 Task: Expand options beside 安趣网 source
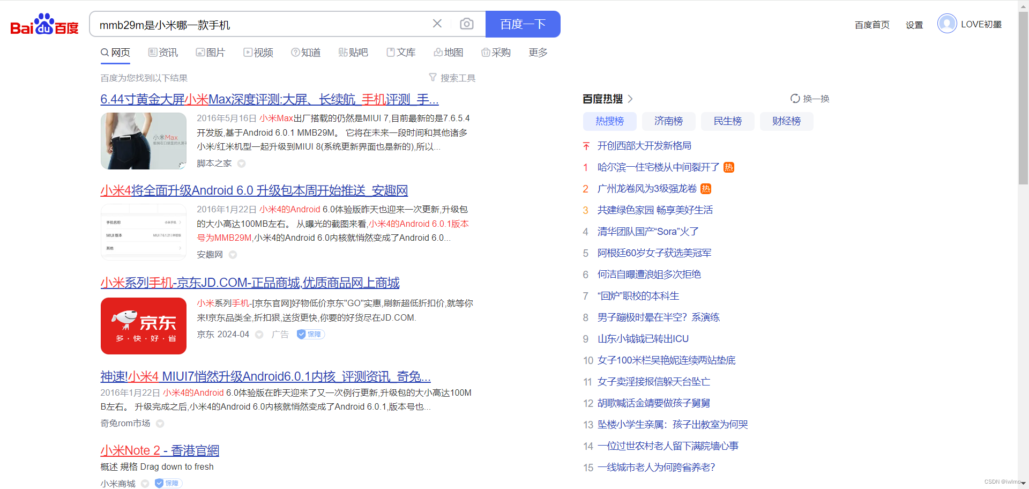233,255
